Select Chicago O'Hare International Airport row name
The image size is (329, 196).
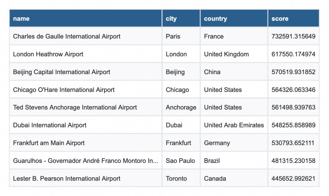pyautogui.click(x=64, y=90)
